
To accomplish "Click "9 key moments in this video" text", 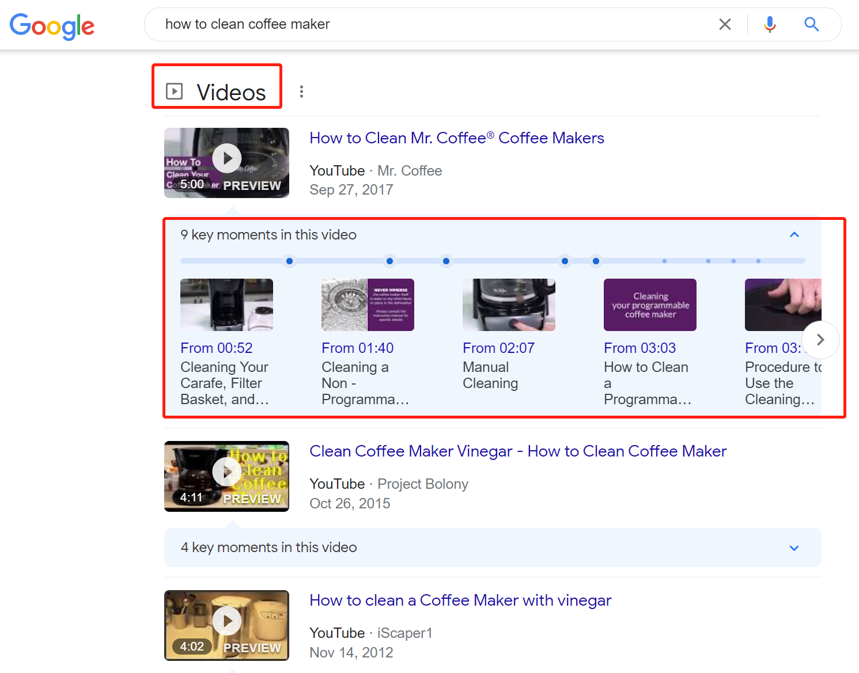I will 268,235.
